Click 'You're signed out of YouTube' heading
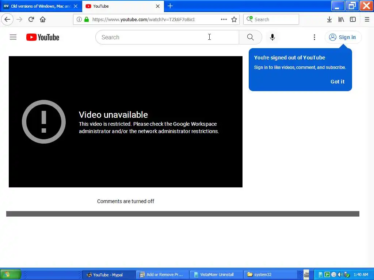This screenshot has width=374, height=280. (289, 58)
